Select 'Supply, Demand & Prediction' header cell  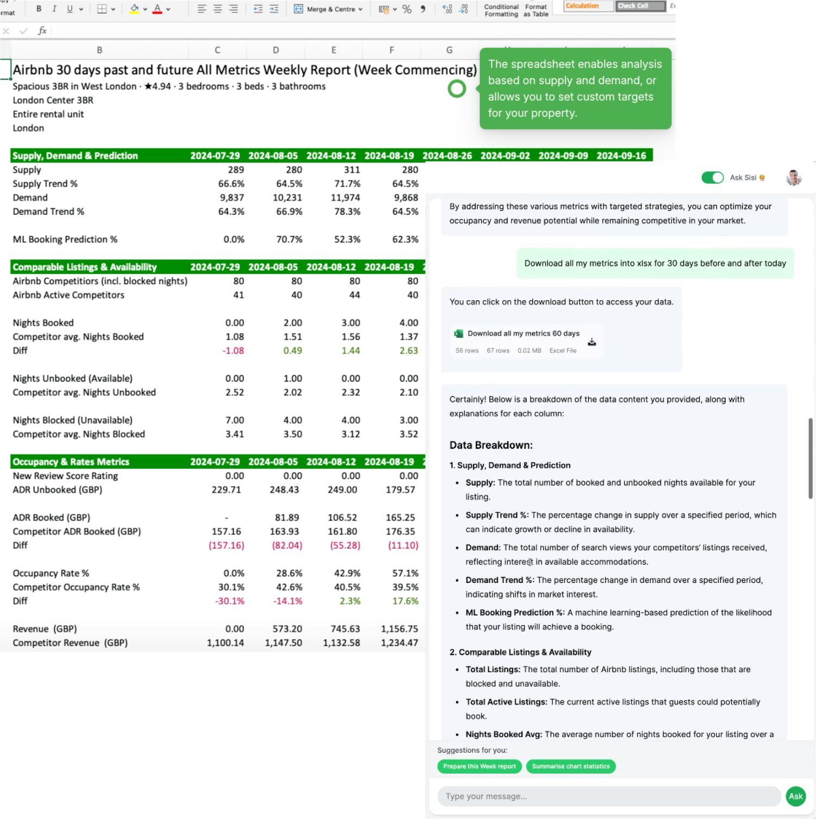pyautogui.click(x=75, y=156)
